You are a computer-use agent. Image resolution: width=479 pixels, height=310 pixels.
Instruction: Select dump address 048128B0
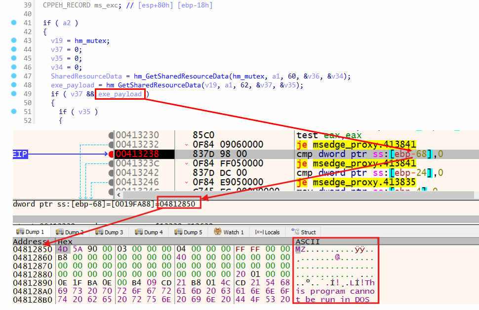[33, 300]
